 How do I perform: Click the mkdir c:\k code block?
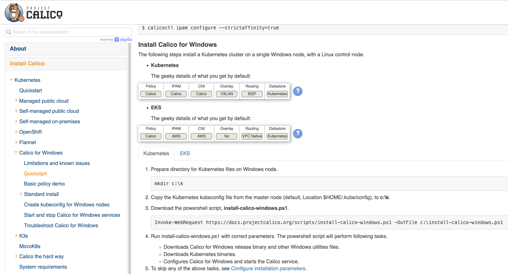329,184
